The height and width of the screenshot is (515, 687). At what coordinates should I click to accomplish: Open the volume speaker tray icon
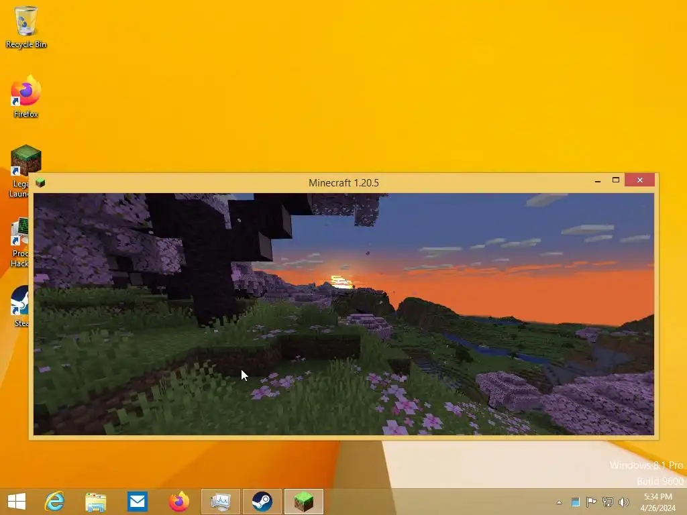(623, 502)
